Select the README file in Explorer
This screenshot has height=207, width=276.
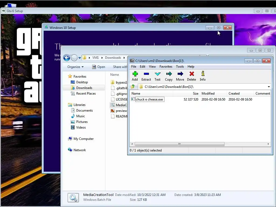(119, 116)
